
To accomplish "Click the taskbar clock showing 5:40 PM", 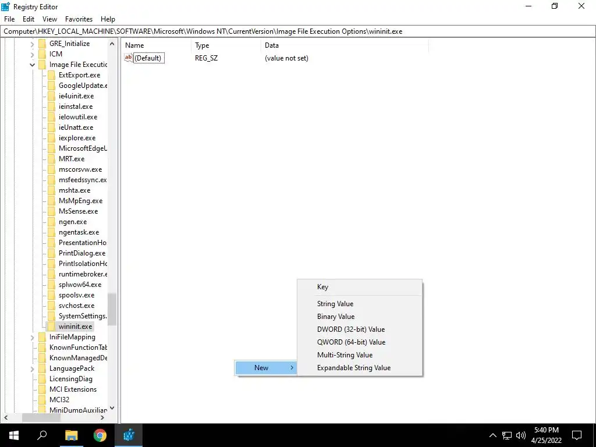I will point(547,435).
